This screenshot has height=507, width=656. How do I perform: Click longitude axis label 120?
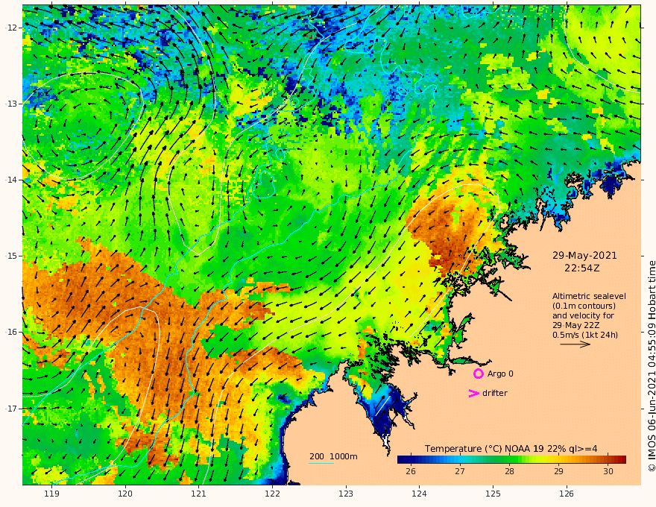125,494
